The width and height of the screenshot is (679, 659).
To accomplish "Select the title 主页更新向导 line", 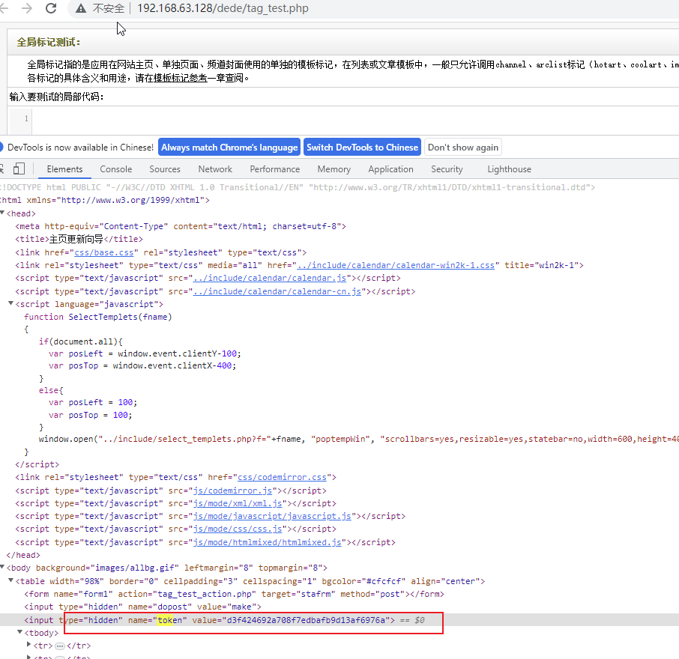I will [79, 240].
